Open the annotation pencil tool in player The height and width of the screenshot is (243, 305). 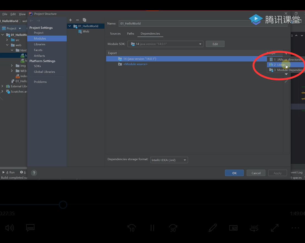tap(213, 228)
